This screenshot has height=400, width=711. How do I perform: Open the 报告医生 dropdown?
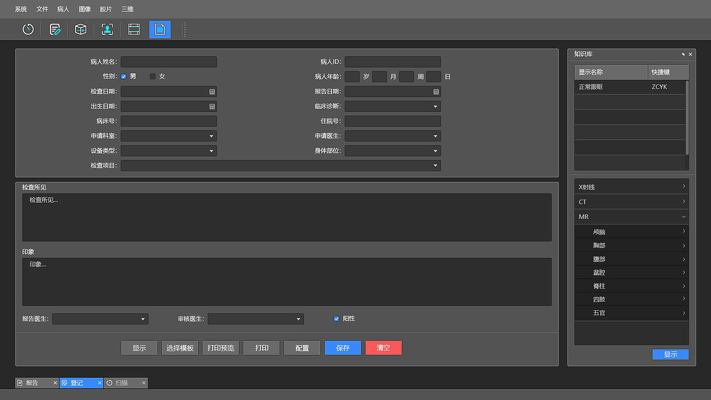[100, 319]
